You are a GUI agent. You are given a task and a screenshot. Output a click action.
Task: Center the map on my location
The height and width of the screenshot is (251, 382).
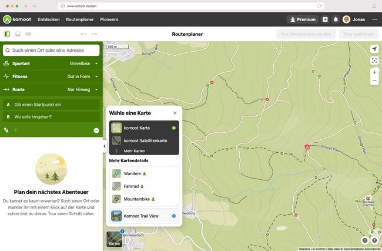click(x=374, y=49)
